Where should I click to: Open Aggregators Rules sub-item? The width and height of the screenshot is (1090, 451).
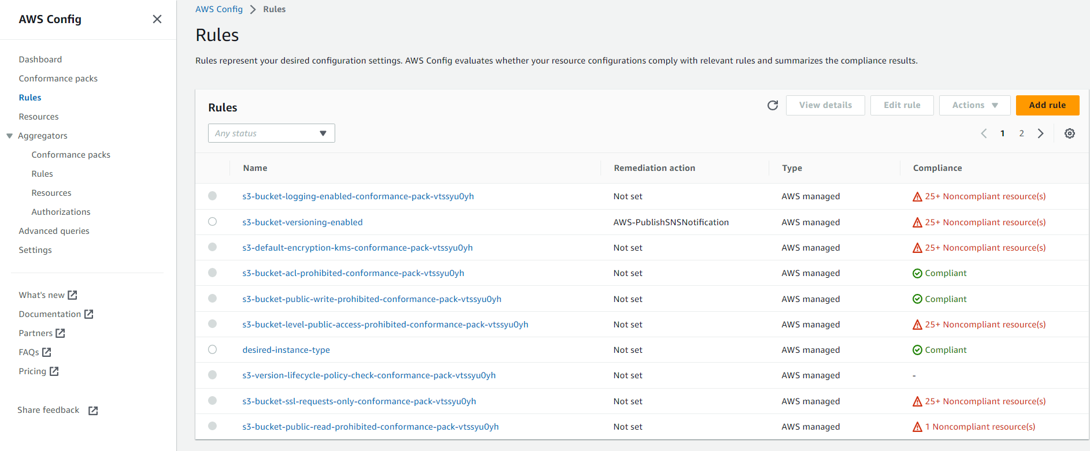[x=42, y=174]
